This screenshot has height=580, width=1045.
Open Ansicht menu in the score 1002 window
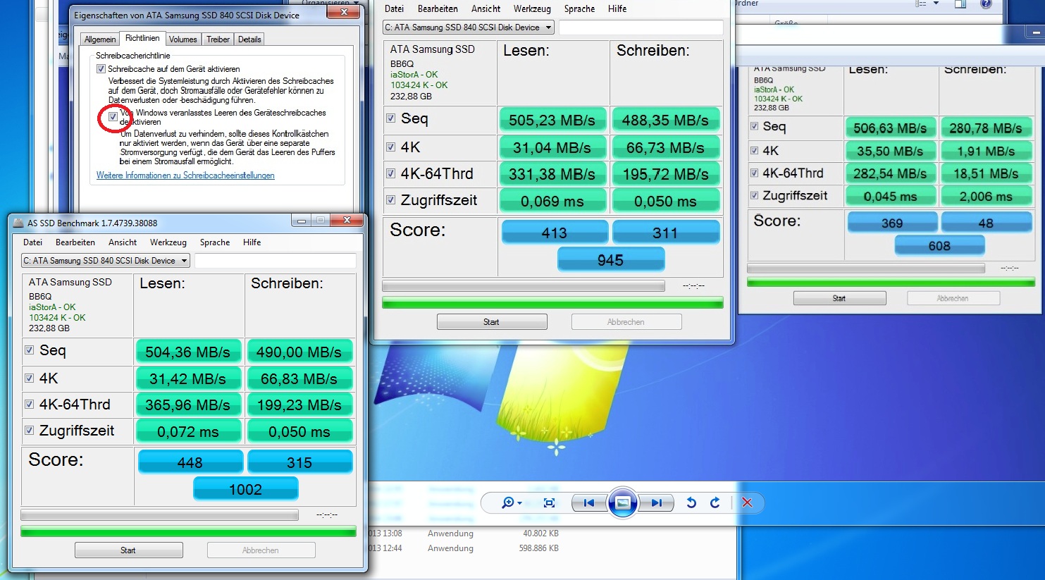[x=123, y=242]
